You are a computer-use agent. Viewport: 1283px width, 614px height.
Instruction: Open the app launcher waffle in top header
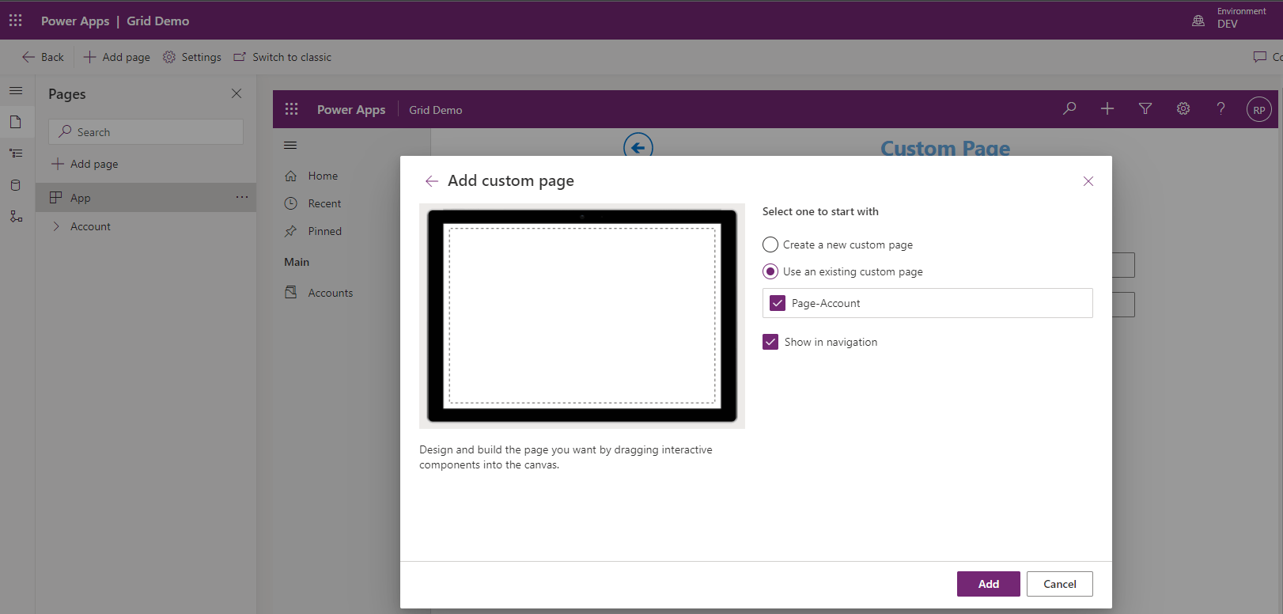(16, 21)
